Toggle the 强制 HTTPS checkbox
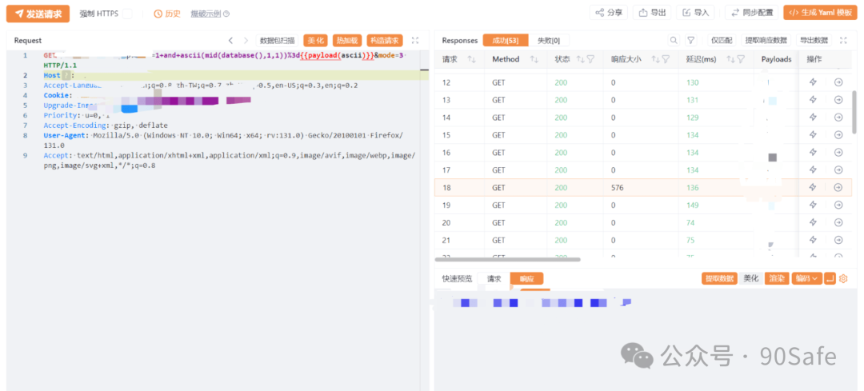This screenshot has height=391, width=864. click(127, 14)
